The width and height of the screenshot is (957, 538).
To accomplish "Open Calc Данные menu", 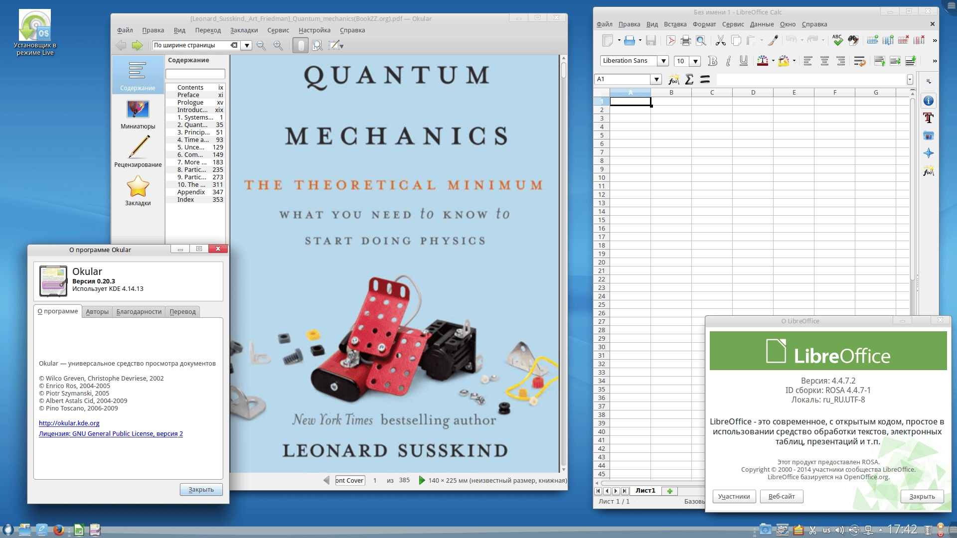I will (x=762, y=24).
